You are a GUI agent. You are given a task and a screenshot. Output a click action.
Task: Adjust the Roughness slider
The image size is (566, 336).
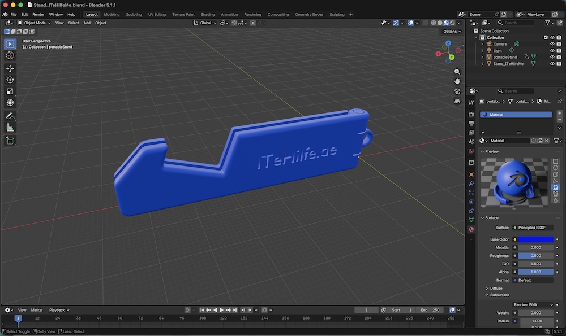pyautogui.click(x=535, y=256)
